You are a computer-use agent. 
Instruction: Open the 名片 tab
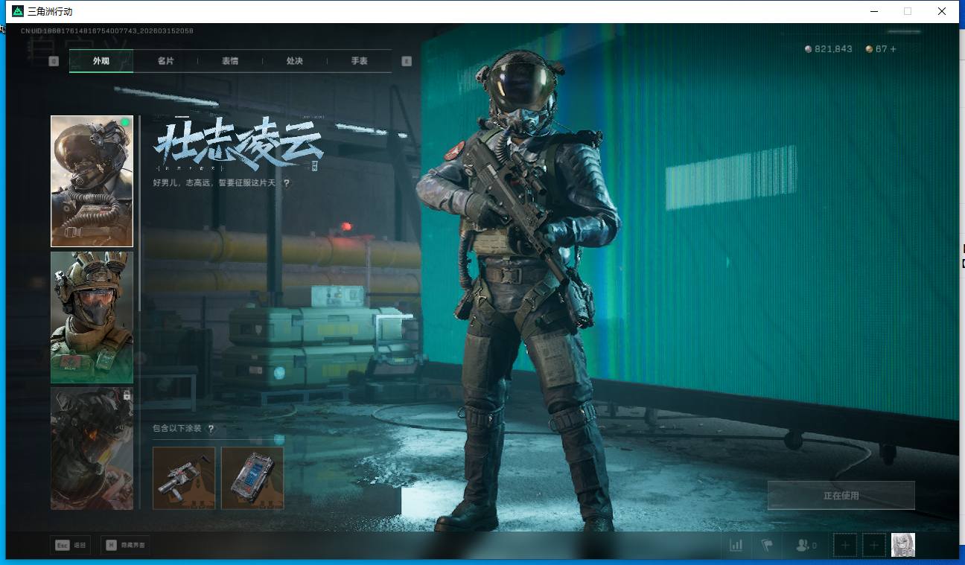pyautogui.click(x=165, y=61)
